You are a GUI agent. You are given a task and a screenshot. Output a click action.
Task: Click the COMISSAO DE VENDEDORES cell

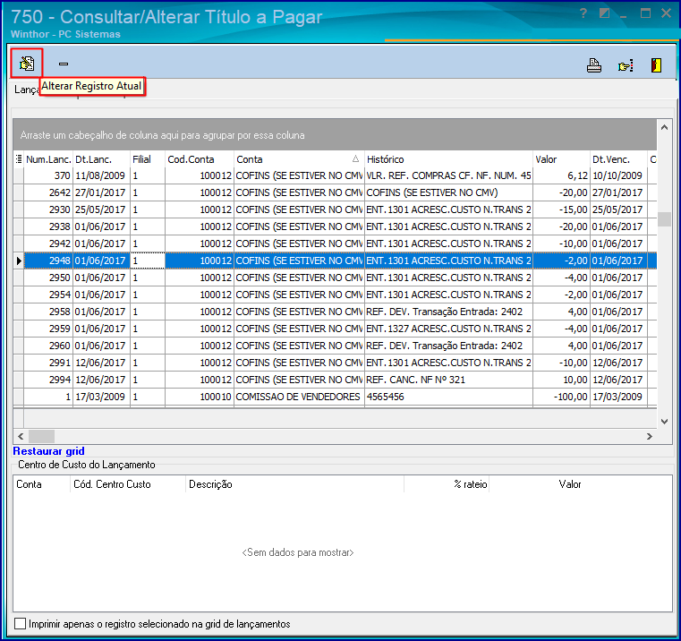(x=299, y=397)
